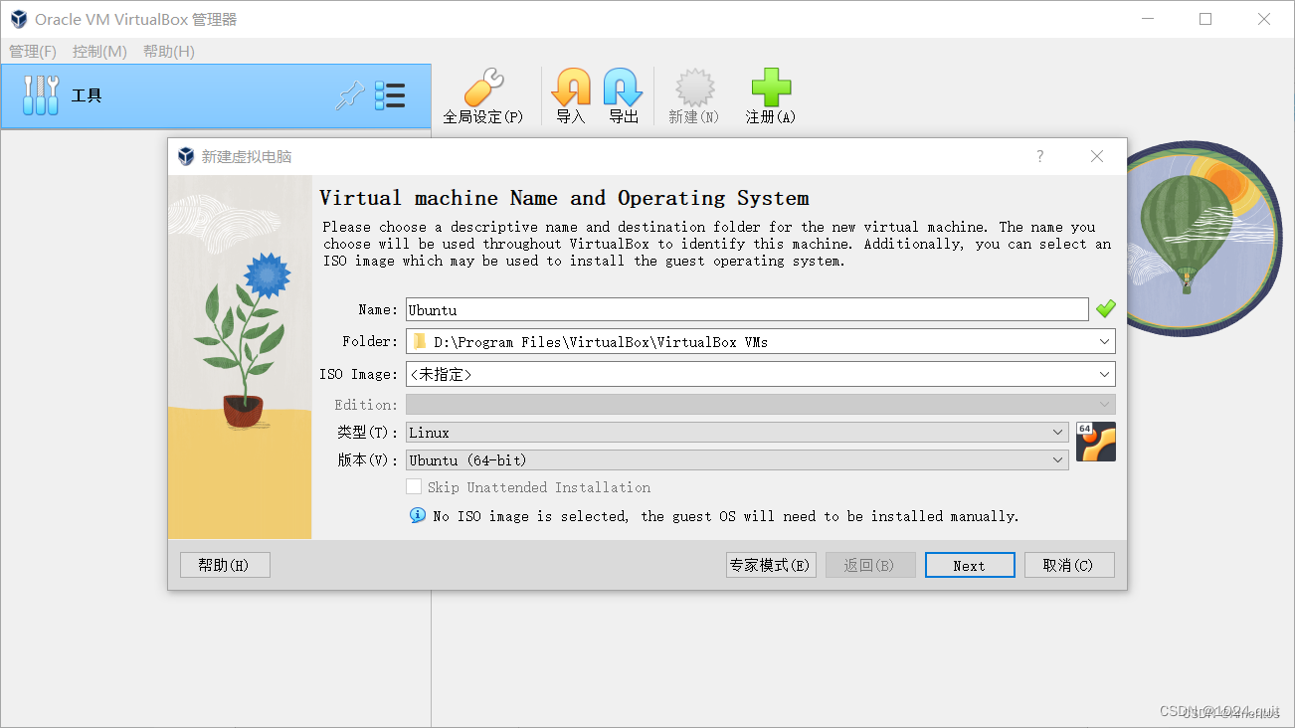This screenshot has height=728, width=1295.
Task: Open Global Settings wrench icon
Action: point(484,87)
